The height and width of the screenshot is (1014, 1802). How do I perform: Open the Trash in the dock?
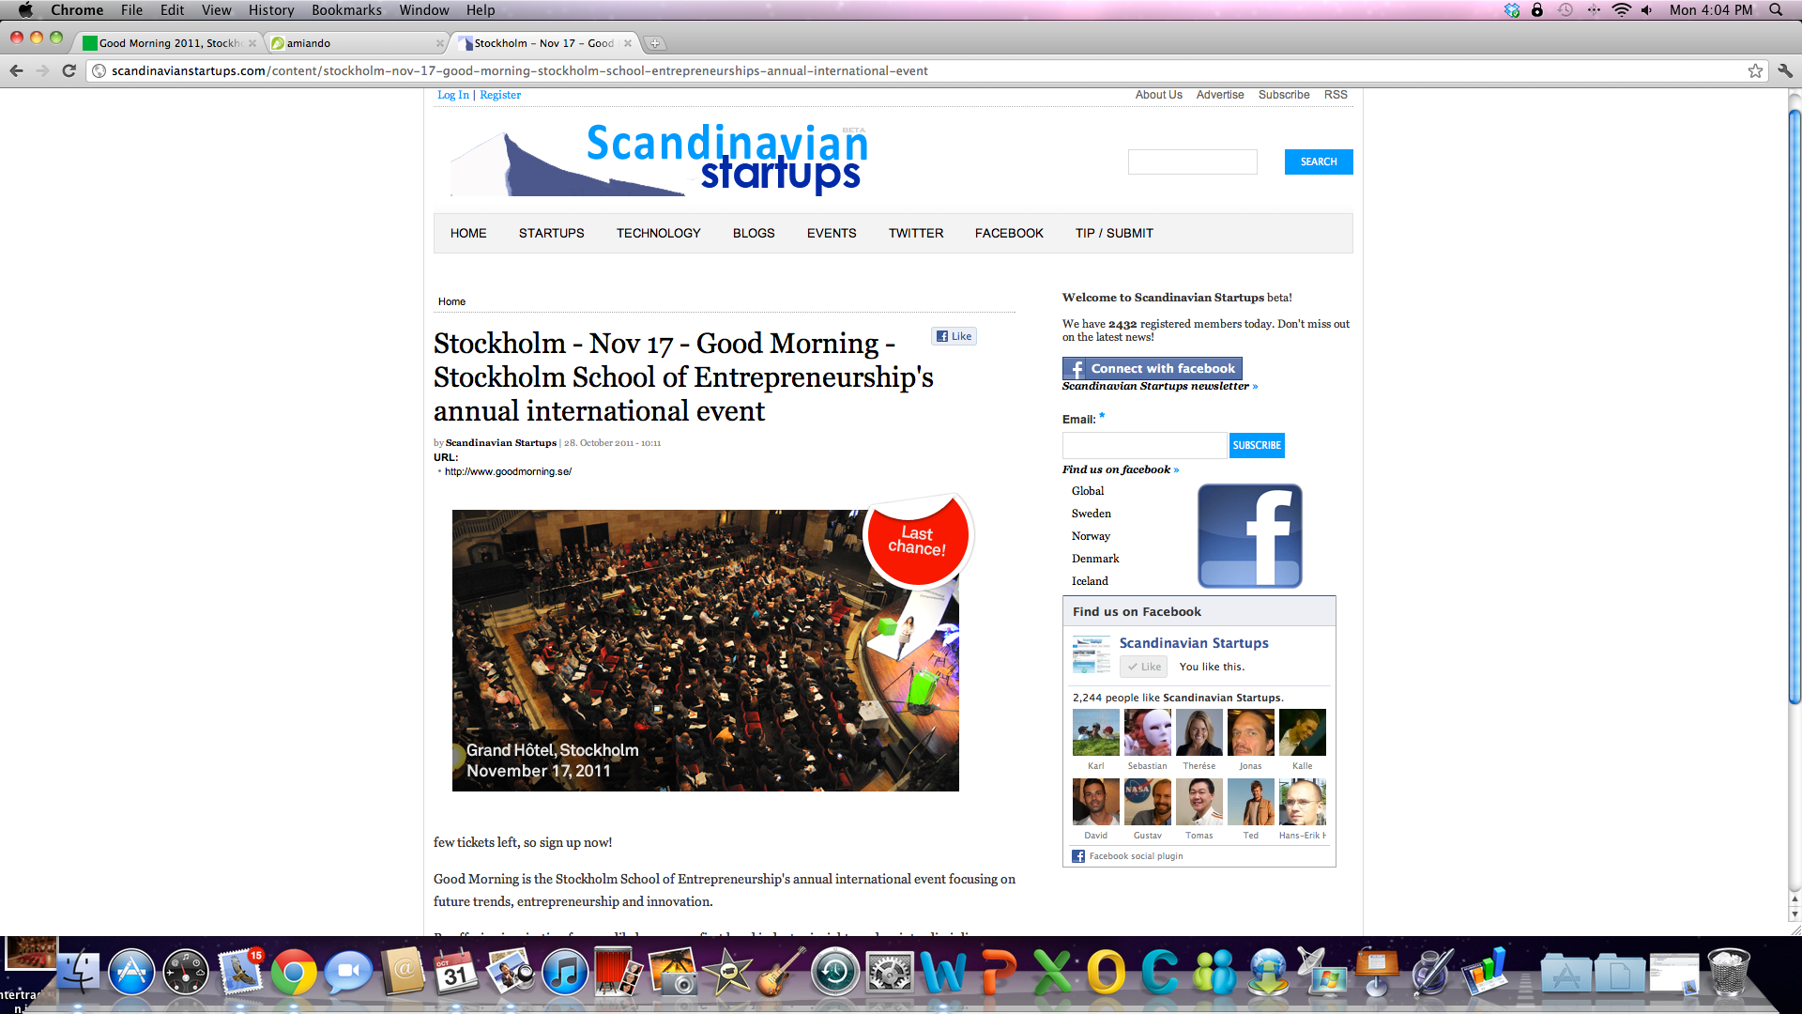click(1729, 972)
